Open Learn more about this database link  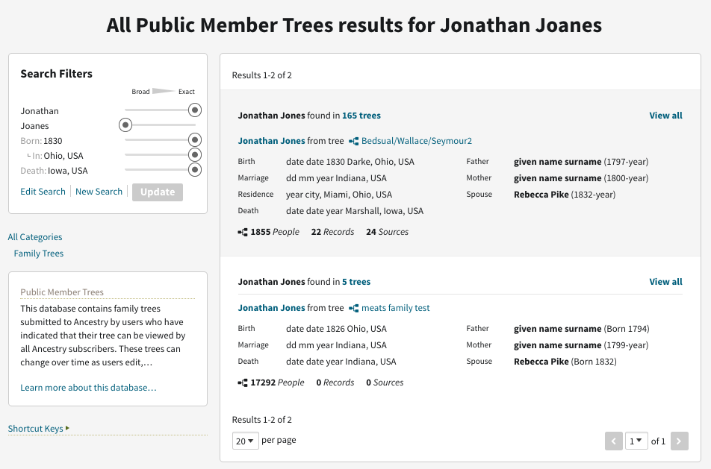coord(88,388)
